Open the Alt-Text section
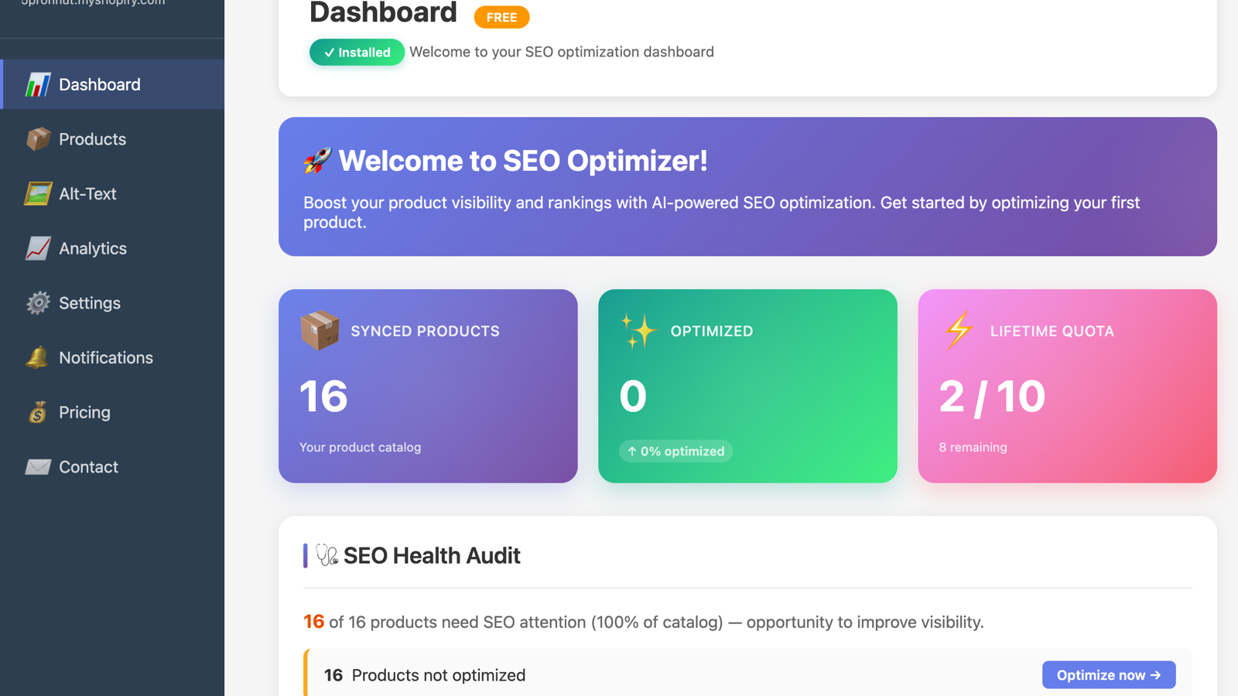Viewport: 1238px width, 696px height. point(112,193)
